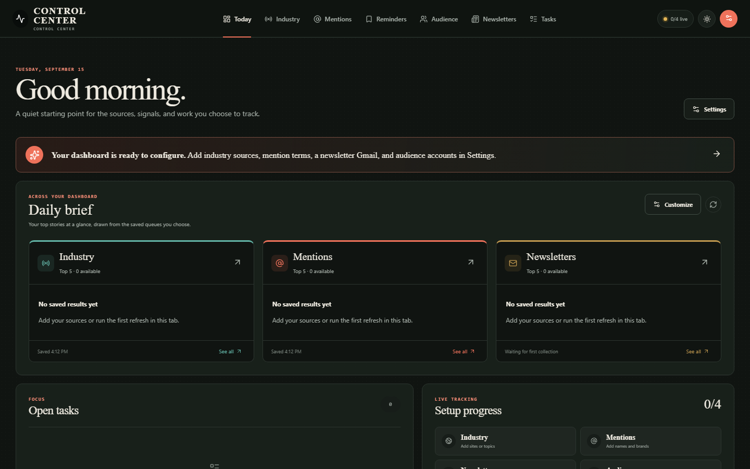Switch to the Today tab

point(237,19)
